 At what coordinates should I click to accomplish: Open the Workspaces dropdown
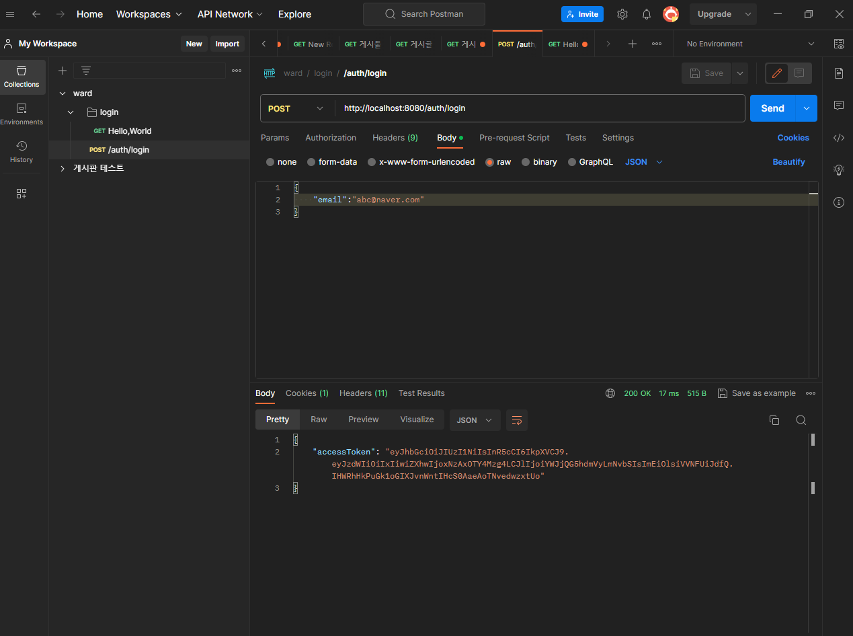pos(149,14)
